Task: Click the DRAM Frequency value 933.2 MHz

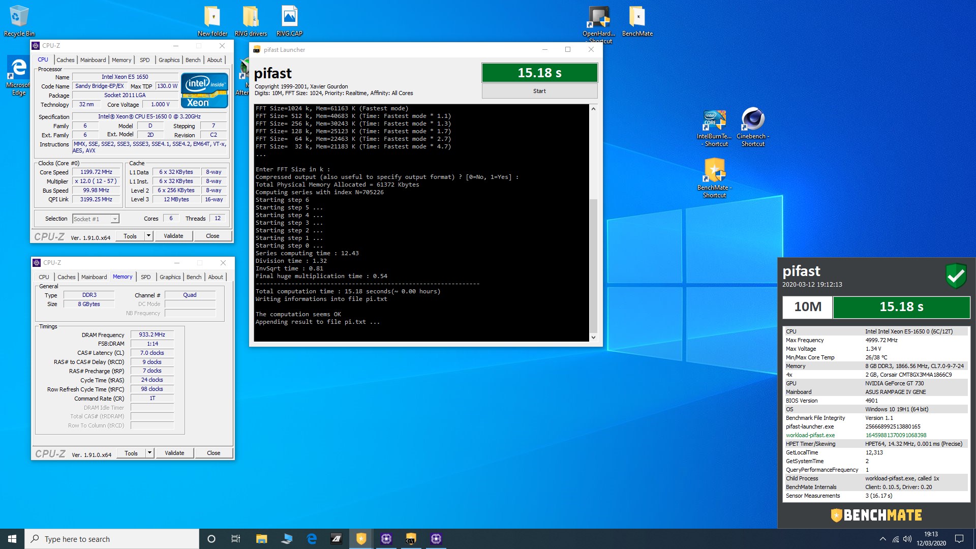Action: tap(152, 334)
